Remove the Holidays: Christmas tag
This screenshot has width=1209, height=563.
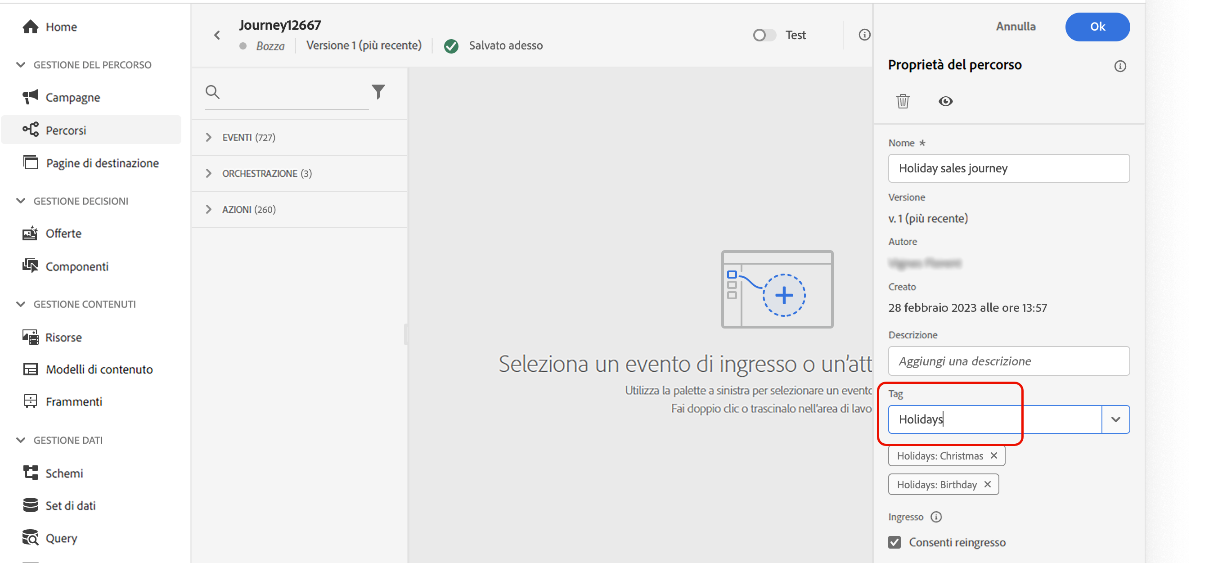(993, 455)
